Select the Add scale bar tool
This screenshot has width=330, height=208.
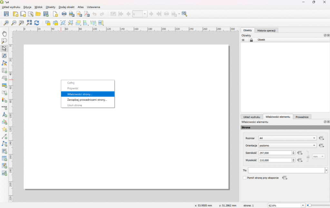5,107
